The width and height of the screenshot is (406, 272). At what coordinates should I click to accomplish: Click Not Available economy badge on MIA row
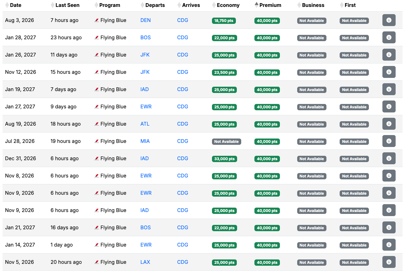(226, 142)
